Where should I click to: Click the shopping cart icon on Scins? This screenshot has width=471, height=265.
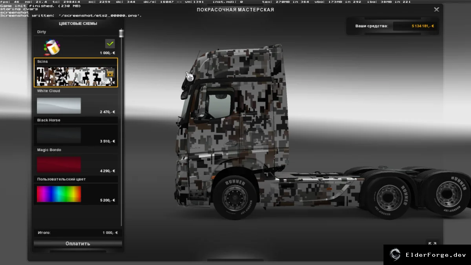110,73
